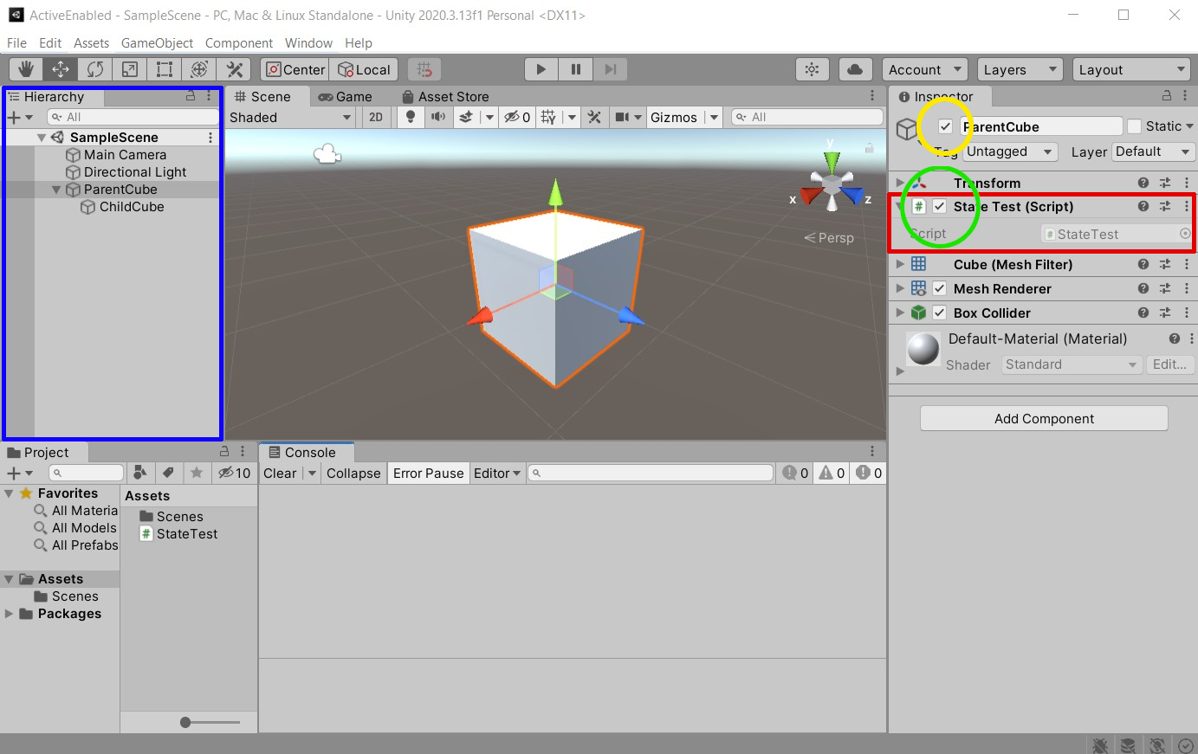1198x754 pixels.
Task: Toggle 2D scene view mode
Action: pos(376,117)
